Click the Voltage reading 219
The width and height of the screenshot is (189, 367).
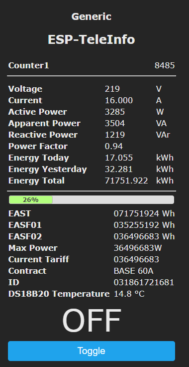[x=112, y=89]
